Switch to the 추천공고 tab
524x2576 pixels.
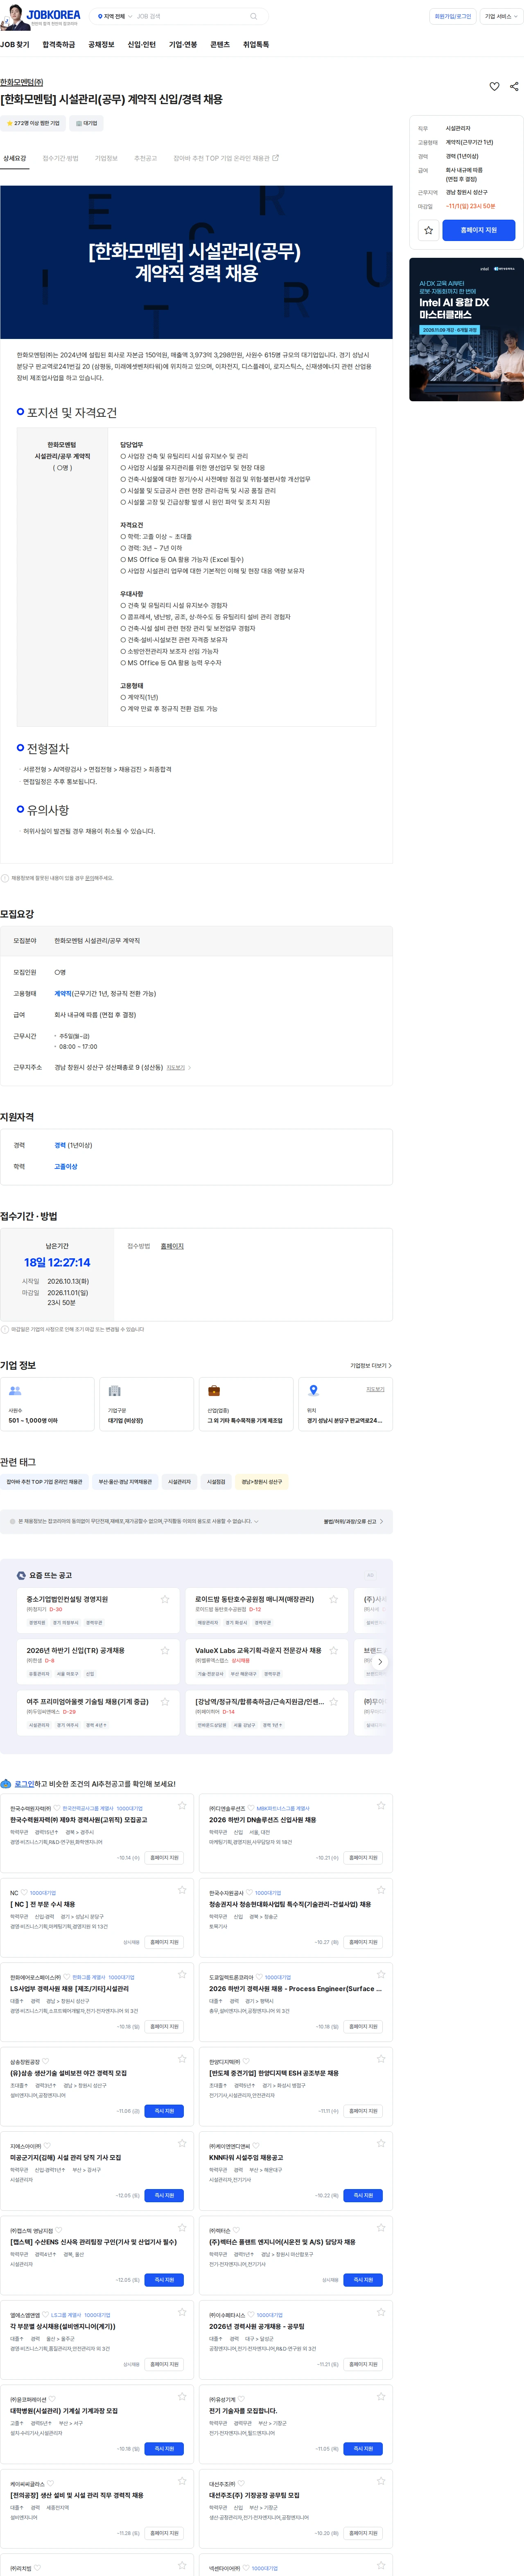tap(146, 158)
